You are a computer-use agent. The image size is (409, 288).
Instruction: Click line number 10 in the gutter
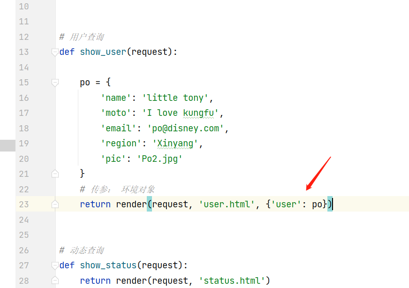(24, 6)
